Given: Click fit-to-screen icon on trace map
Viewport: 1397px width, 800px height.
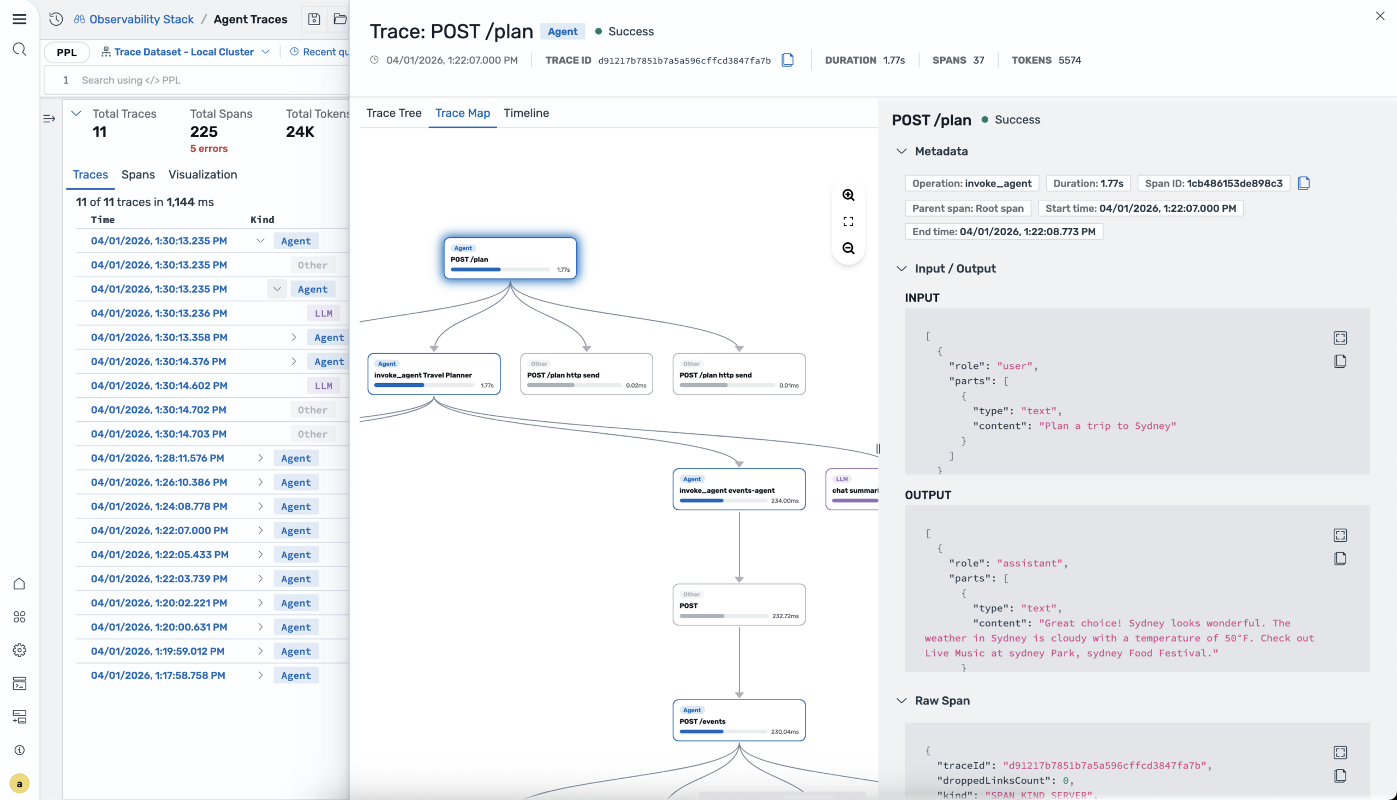Looking at the screenshot, I should coord(848,222).
